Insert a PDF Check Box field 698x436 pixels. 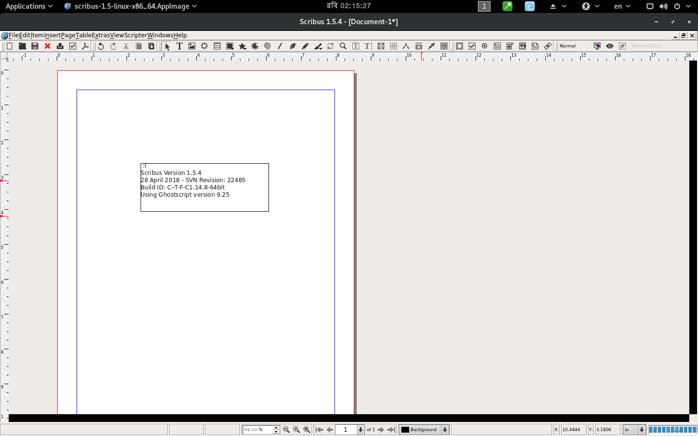472,46
